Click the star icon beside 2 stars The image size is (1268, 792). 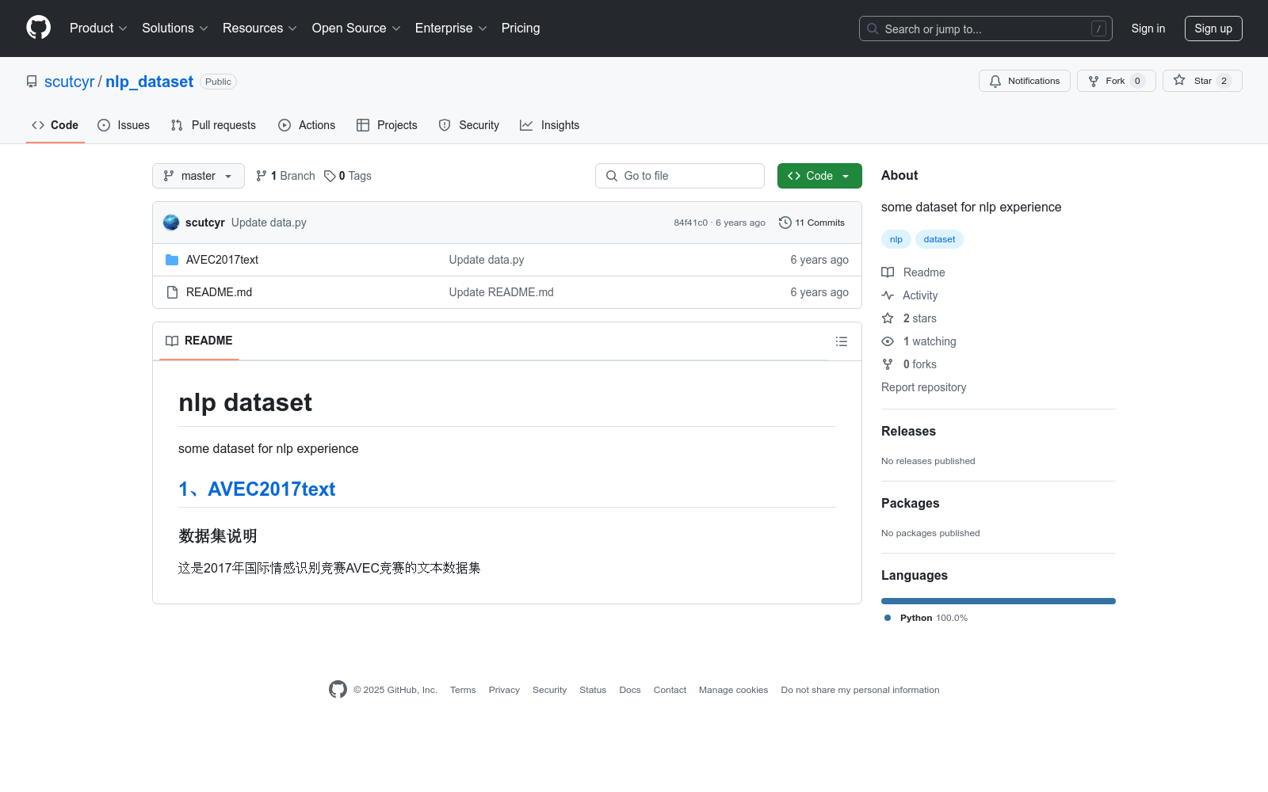[x=888, y=318]
